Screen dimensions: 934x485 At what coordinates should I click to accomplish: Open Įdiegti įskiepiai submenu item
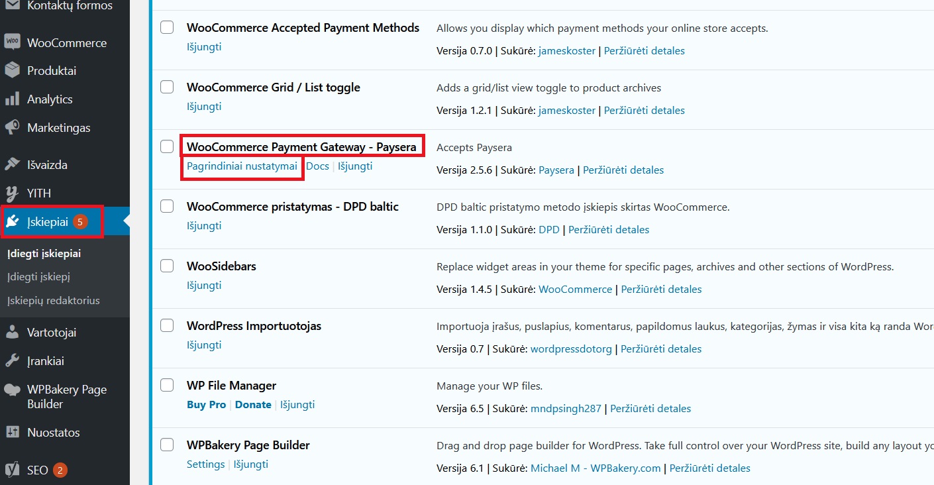point(44,253)
